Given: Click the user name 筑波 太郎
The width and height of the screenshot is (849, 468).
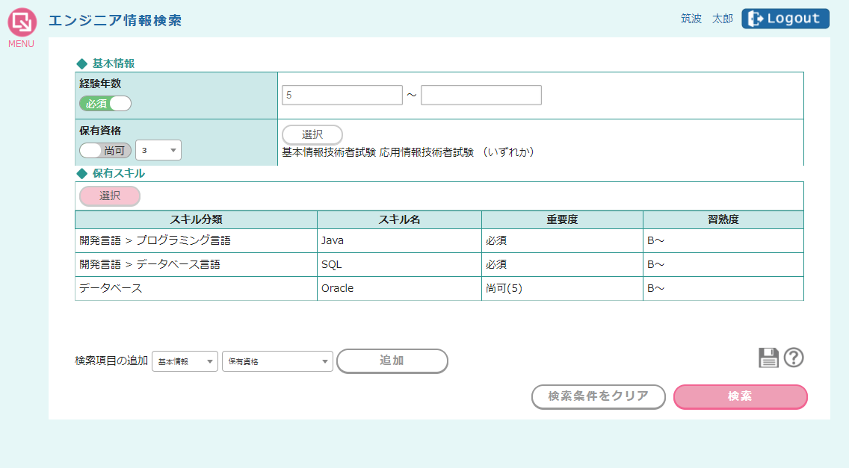Looking at the screenshot, I should click(706, 19).
